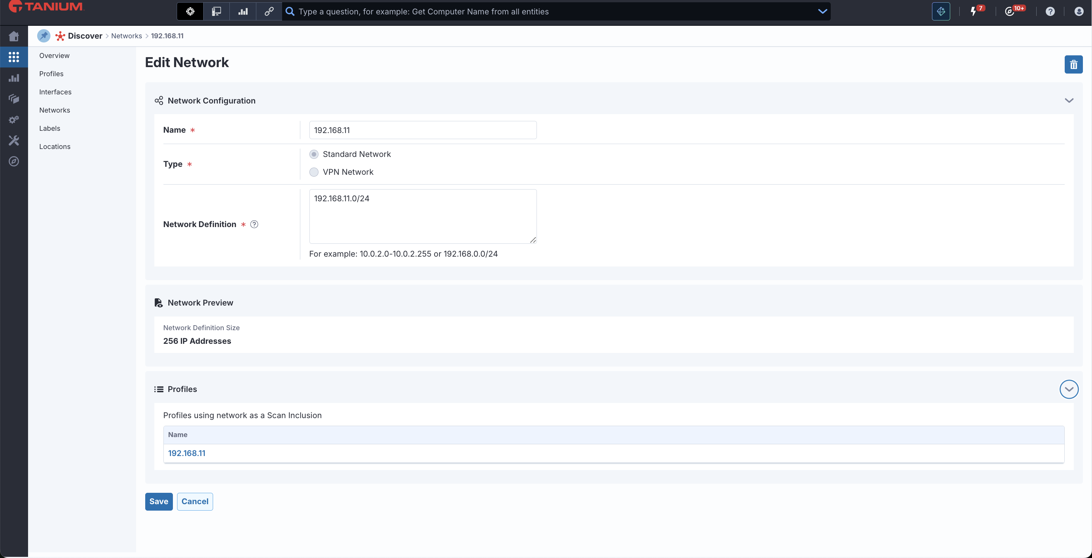Click the pin icon beside Discover
Viewport: 1092px width, 558px height.
coord(44,36)
